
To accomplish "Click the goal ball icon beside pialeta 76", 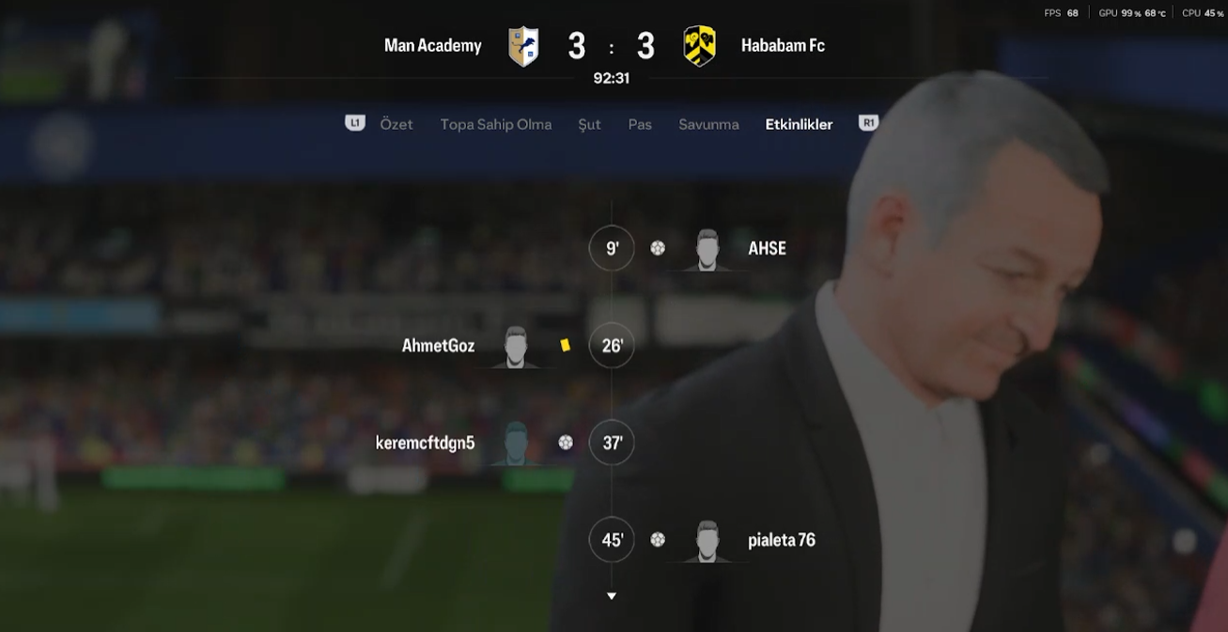I will (x=658, y=540).
